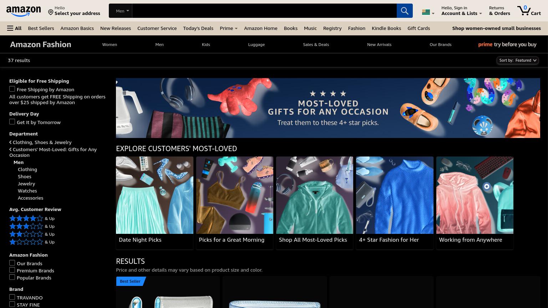The image size is (548, 308).
Task: Open the shopping cart icon
Action: [x=529, y=11]
